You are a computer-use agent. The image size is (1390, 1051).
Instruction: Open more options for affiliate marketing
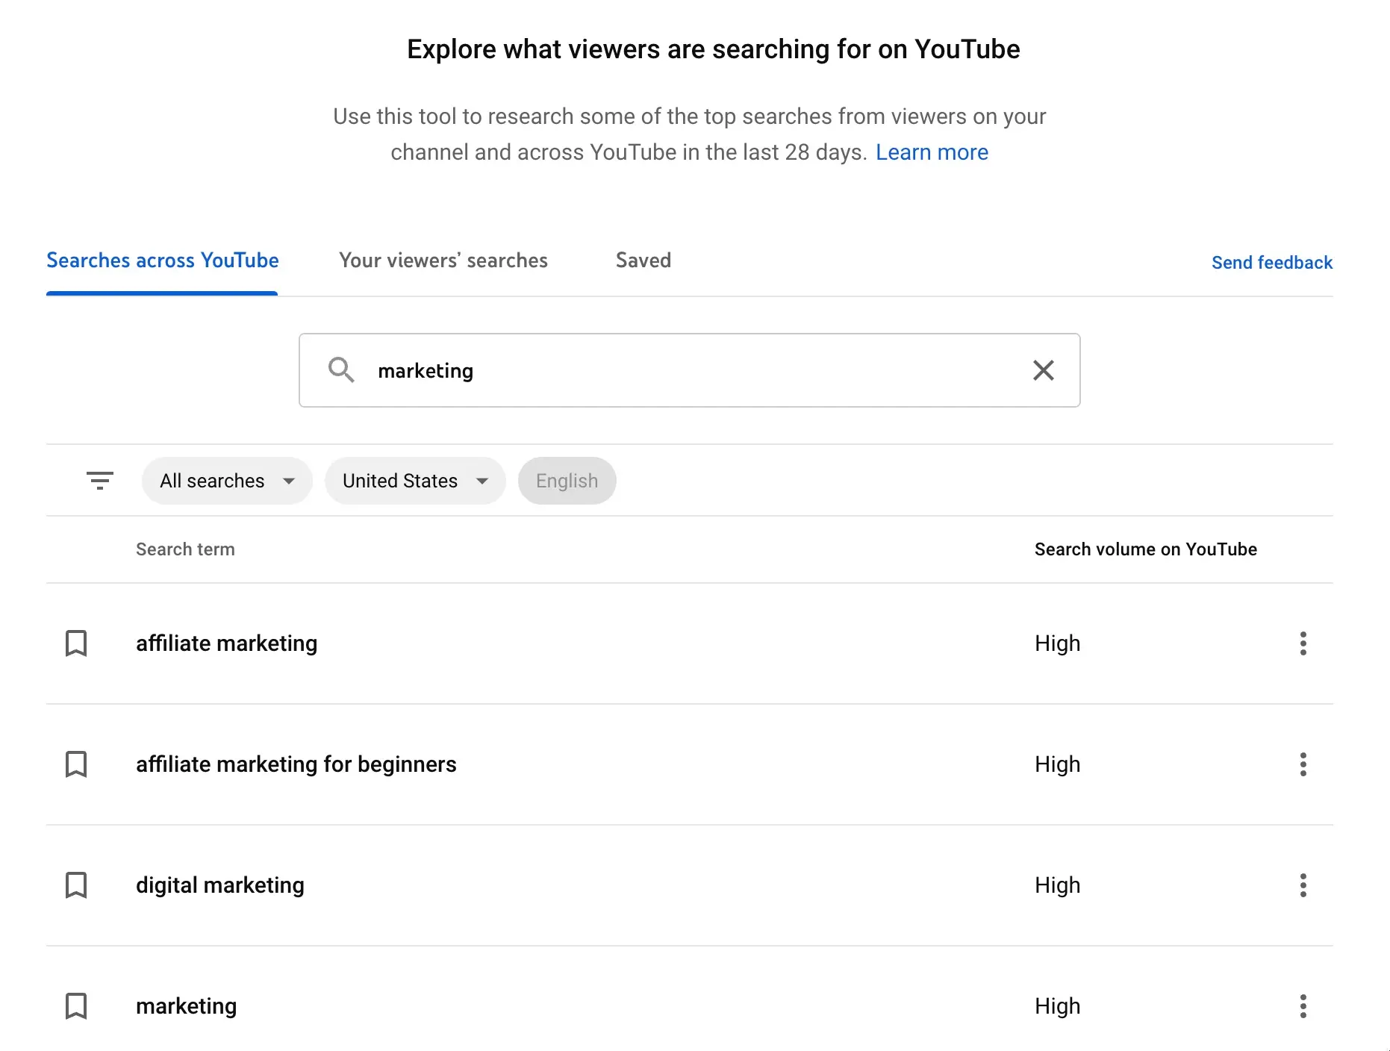1303,643
